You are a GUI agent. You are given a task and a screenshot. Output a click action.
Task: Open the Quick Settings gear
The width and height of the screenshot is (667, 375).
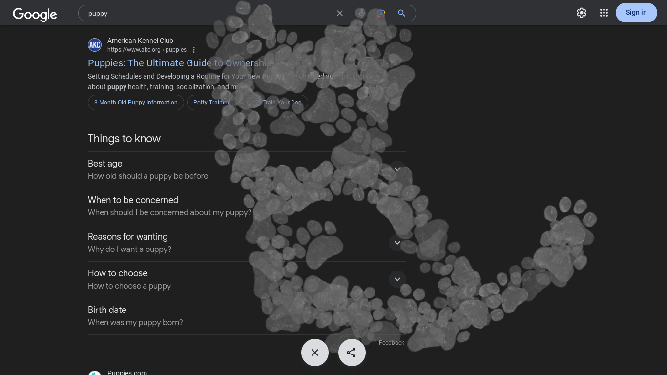[x=581, y=13]
